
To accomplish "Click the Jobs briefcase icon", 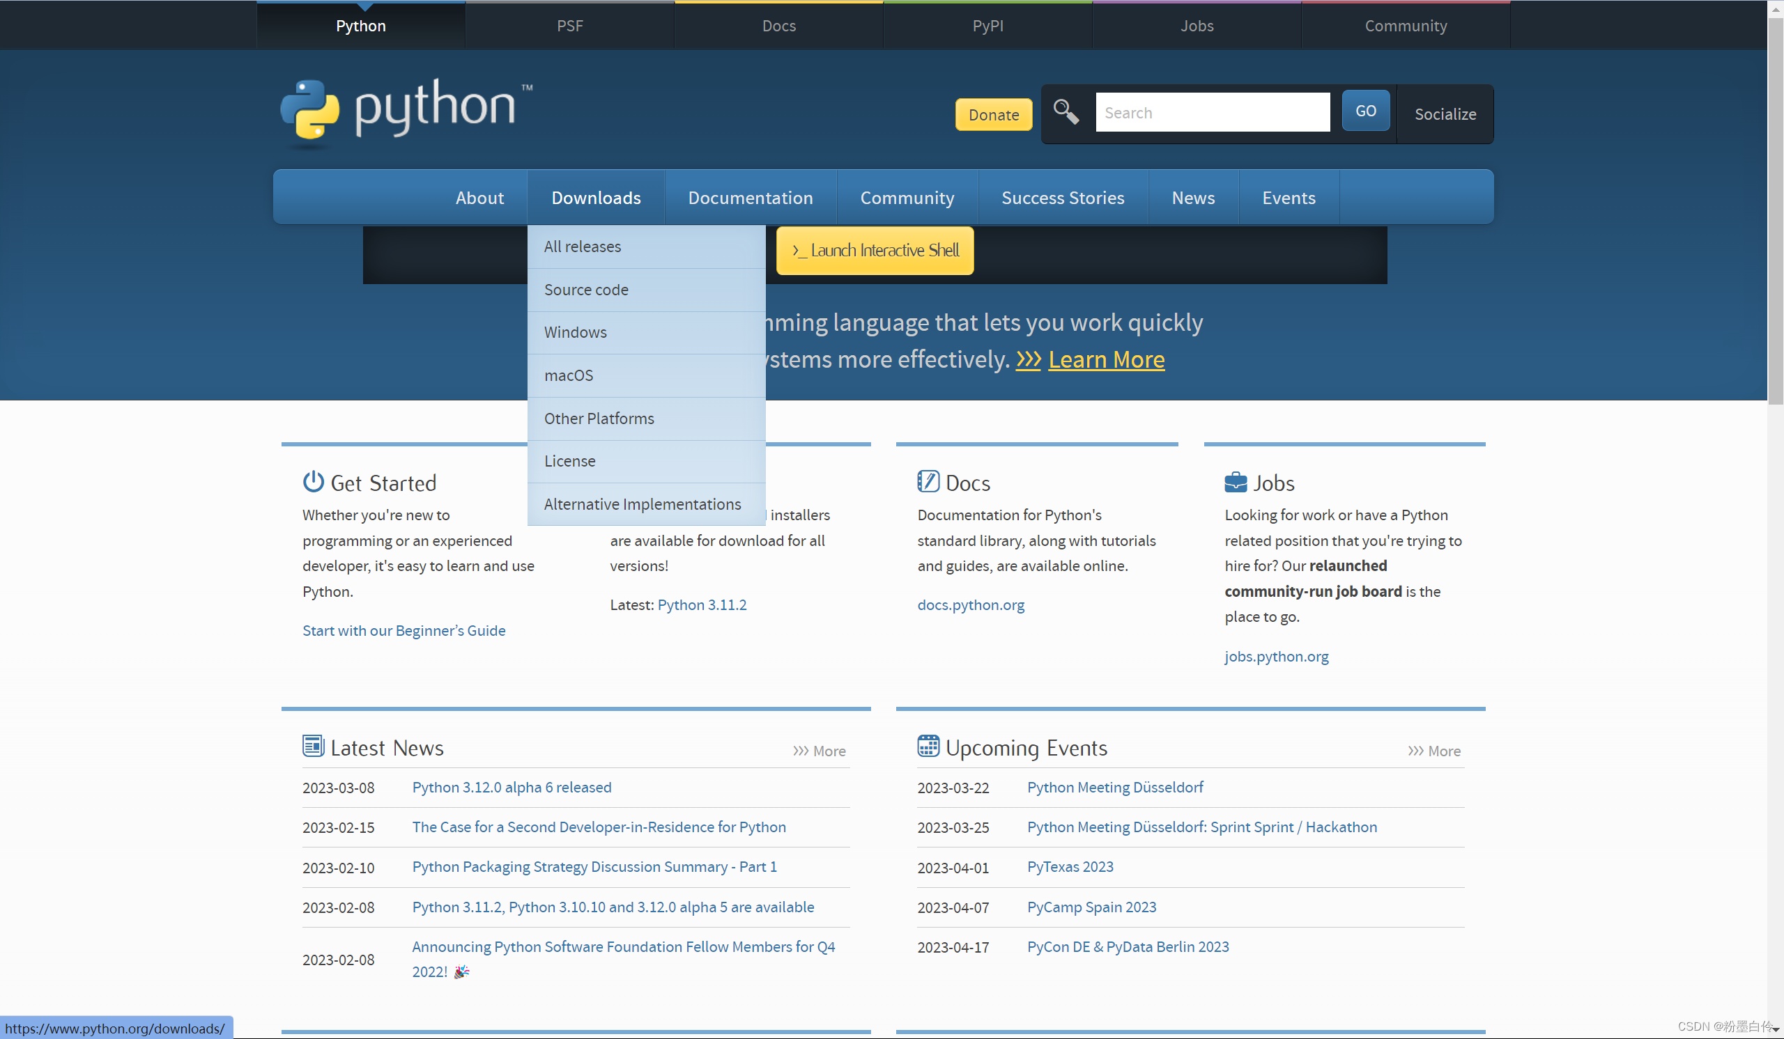I will [x=1236, y=482].
